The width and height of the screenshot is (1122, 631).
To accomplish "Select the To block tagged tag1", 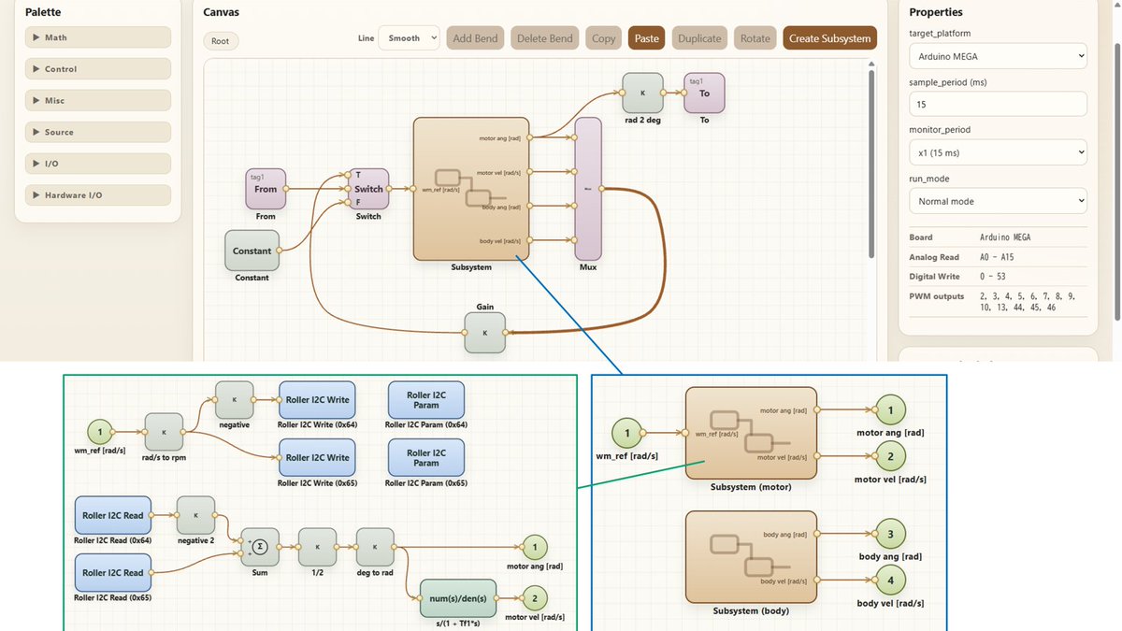I will pyautogui.click(x=704, y=93).
